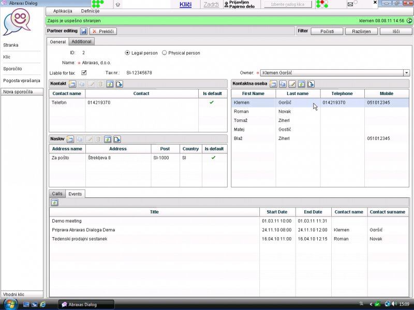Select the Demo meeting event row

point(229,221)
